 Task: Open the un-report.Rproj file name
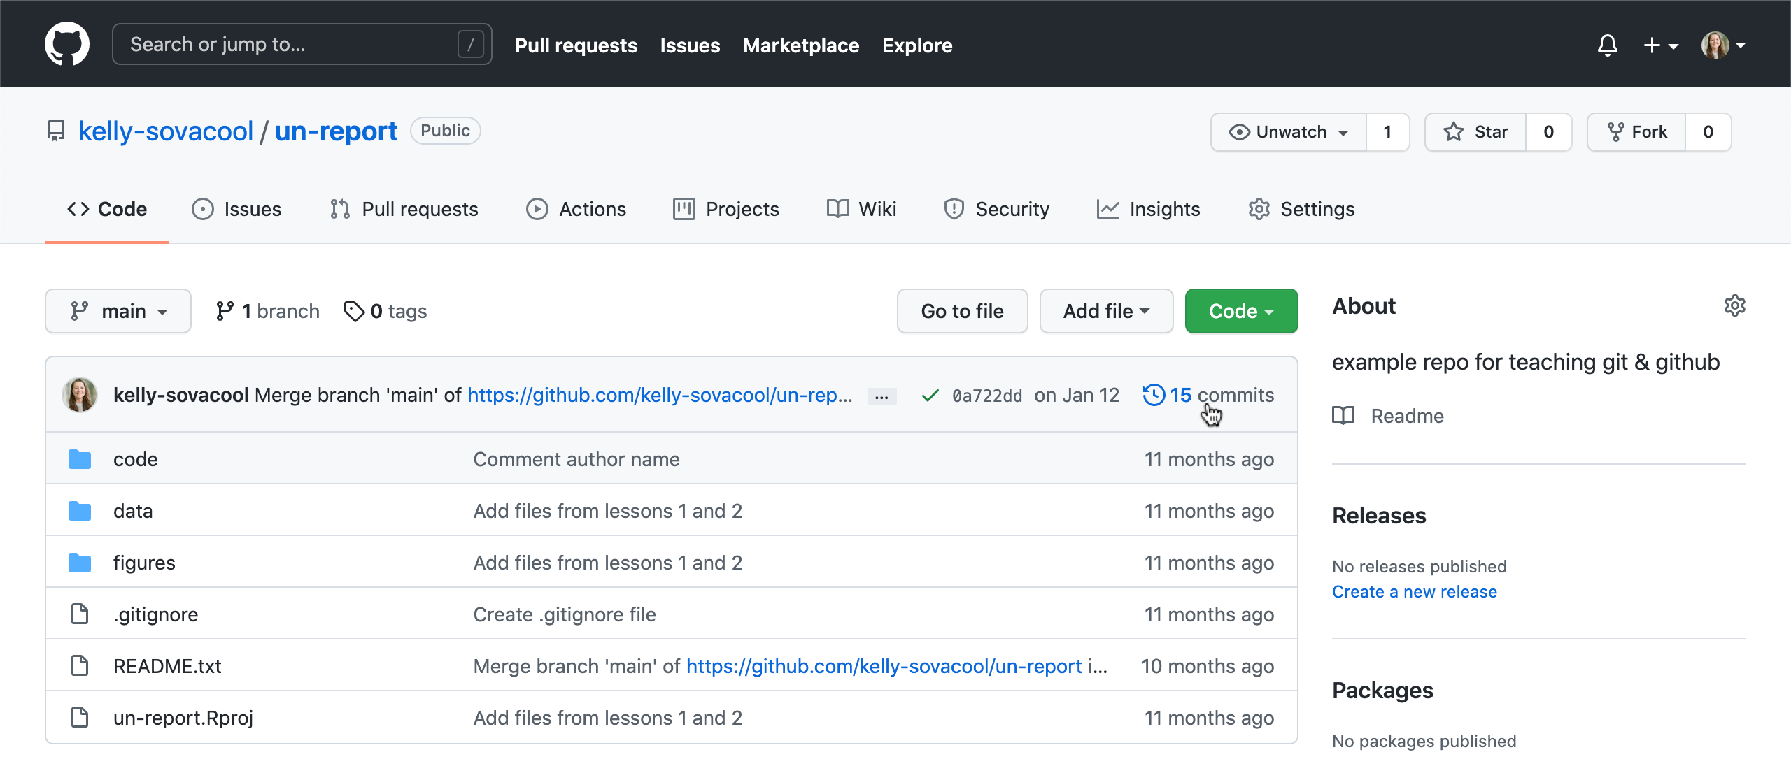pos(183,718)
